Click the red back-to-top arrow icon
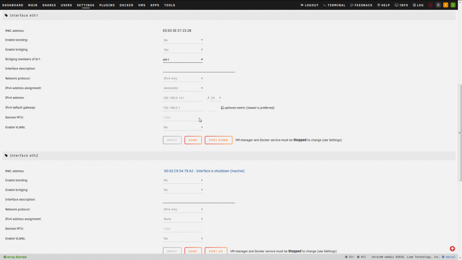The image size is (462, 260). pos(452,249)
